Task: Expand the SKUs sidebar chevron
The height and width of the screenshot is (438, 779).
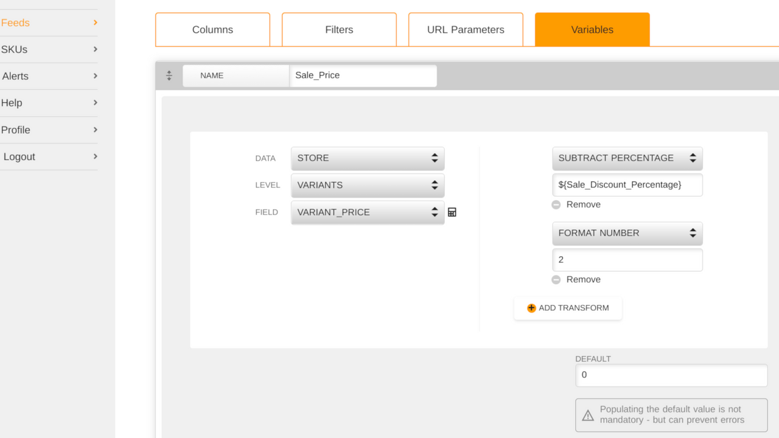Action: pos(96,49)
